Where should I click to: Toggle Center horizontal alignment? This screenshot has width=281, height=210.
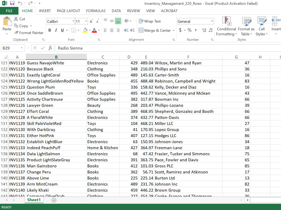(112, 30)
